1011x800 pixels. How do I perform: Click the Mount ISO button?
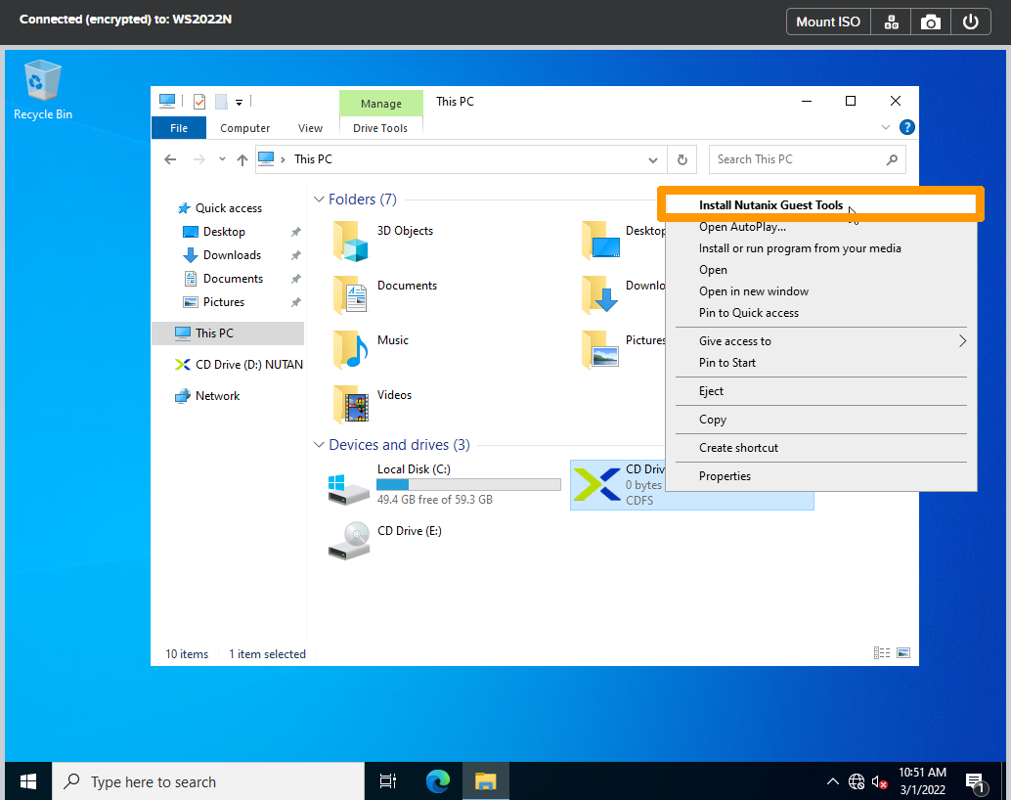(x=828, y=22)
